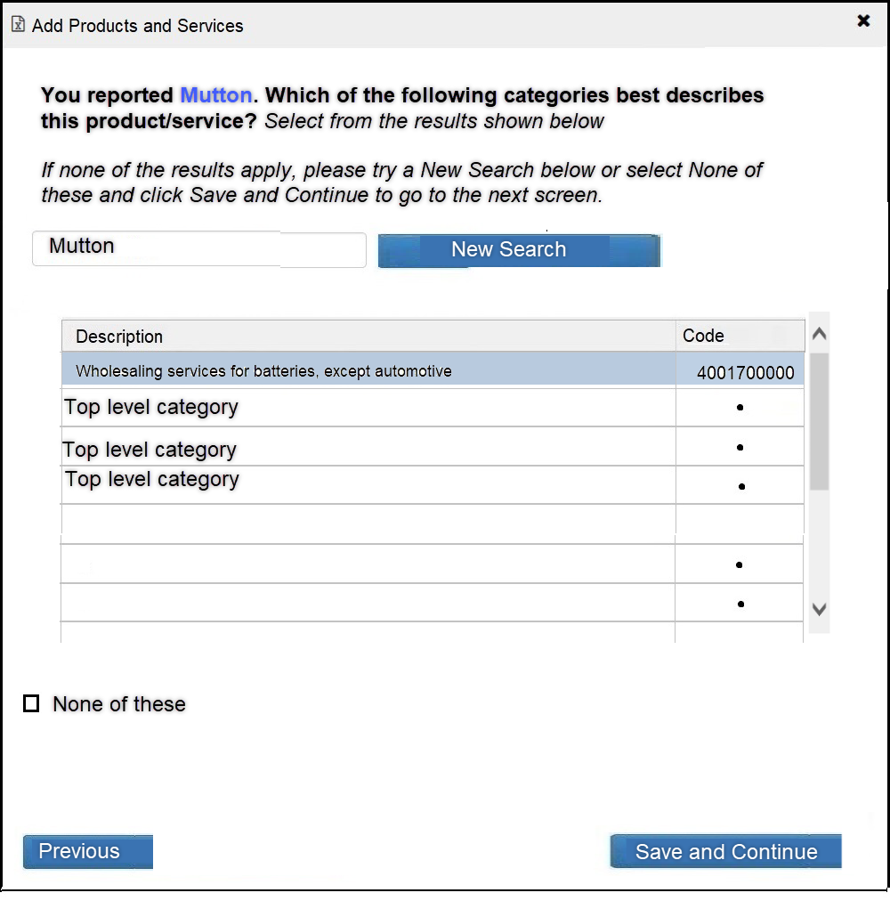890x909 pixels.
Task: Click the results list scrollbar thumb
Action: coord(820,420)
